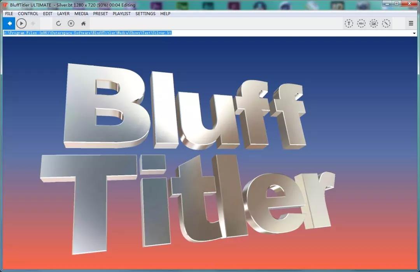Close the BluffTitler window
Viewport: 420px width, 272px height.
409,4
